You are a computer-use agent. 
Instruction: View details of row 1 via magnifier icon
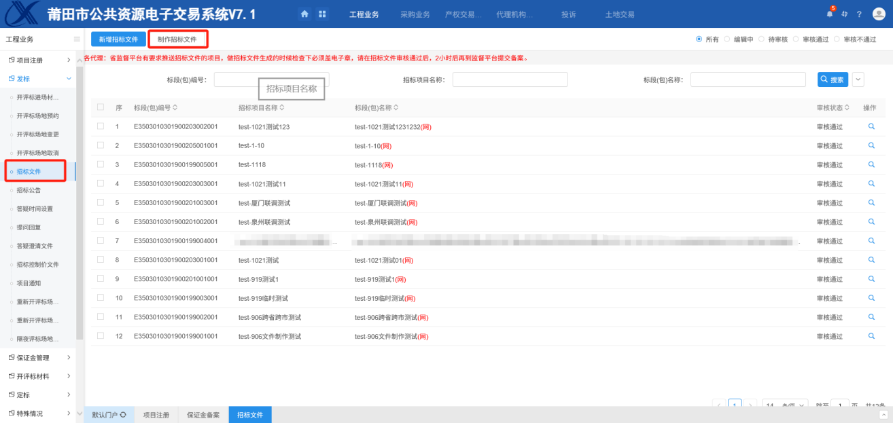tap(871, 127)
